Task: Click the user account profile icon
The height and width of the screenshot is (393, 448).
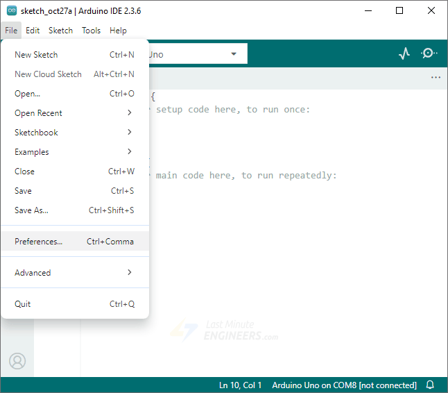Action: pyautogui.click(x=17, y=361)
